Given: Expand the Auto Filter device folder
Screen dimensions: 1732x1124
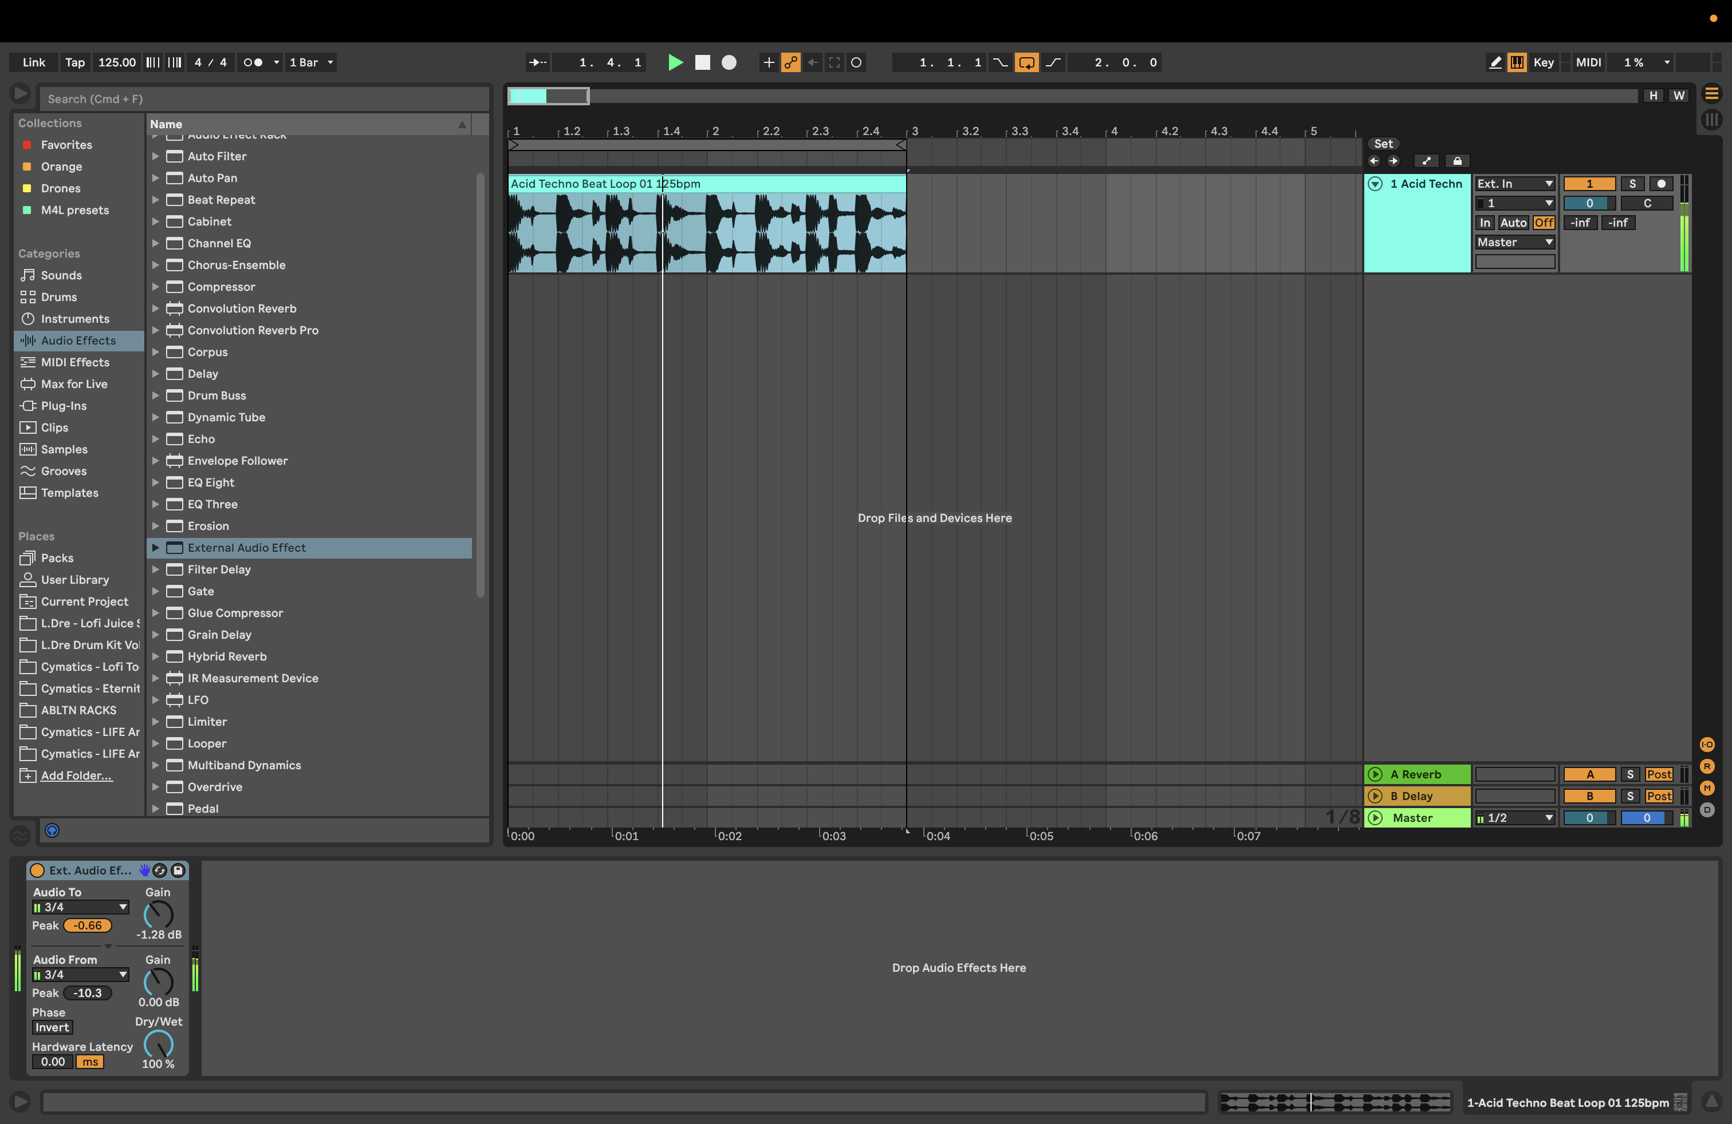Looking at the screenshot, I should pyautogui.click(x=155, y=156).
